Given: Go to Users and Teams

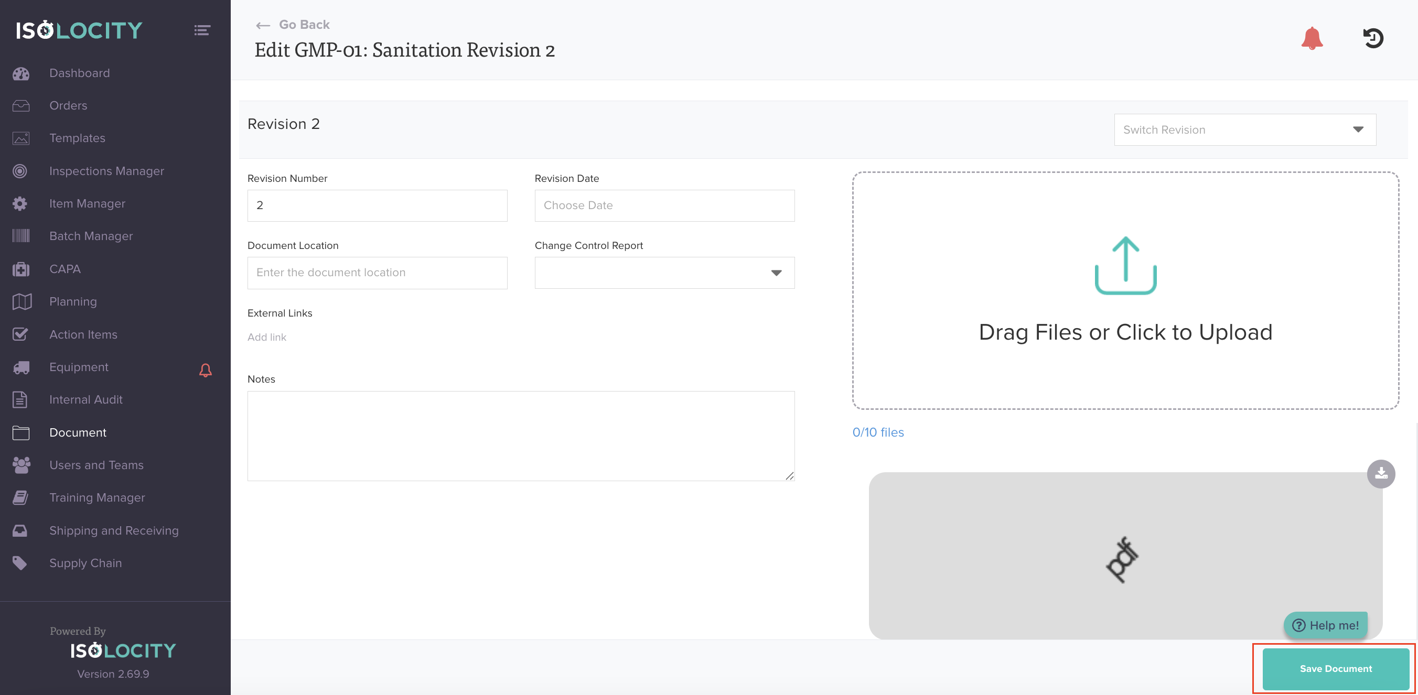Looking at the screenshot, I should [x=96, y=465].
